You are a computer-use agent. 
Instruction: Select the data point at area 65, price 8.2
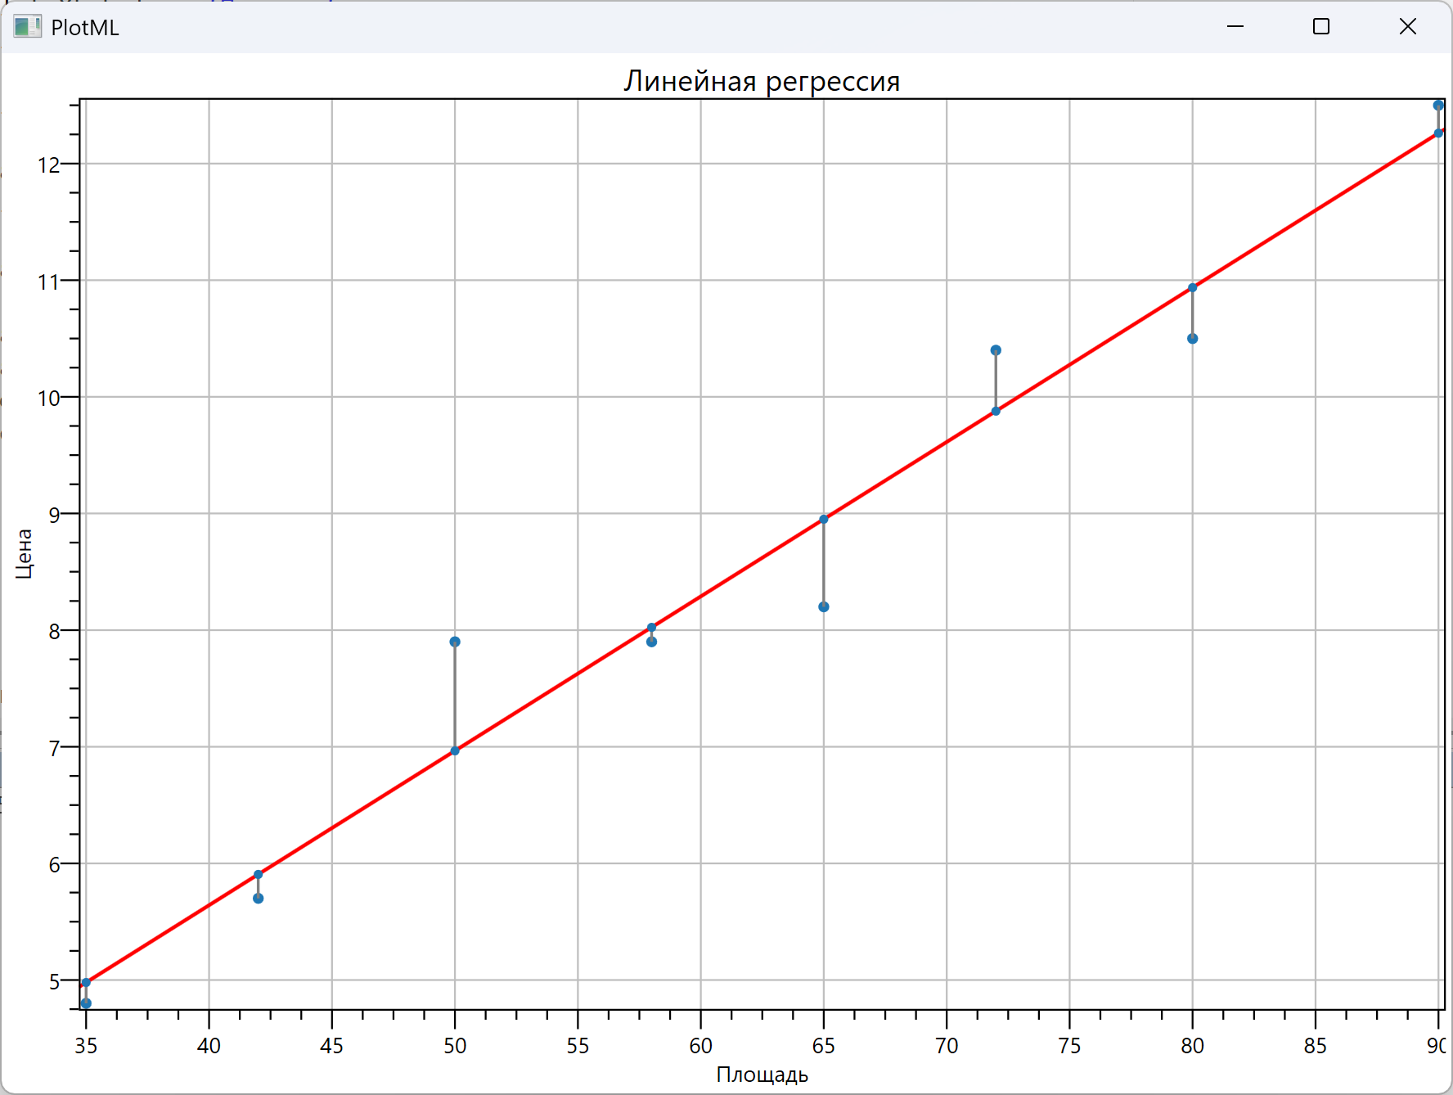[x=824, y=606]
